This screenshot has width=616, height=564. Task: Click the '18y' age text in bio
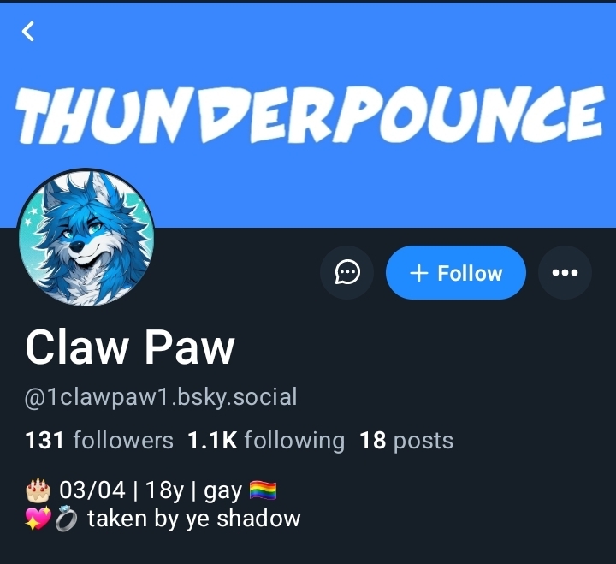164,490
